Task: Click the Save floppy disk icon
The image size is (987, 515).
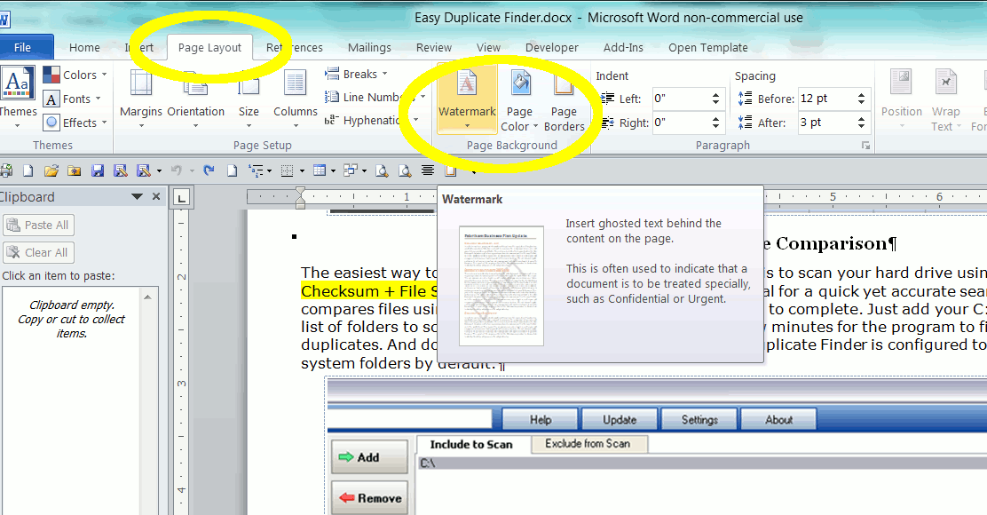Action: (x=98, y=170)
